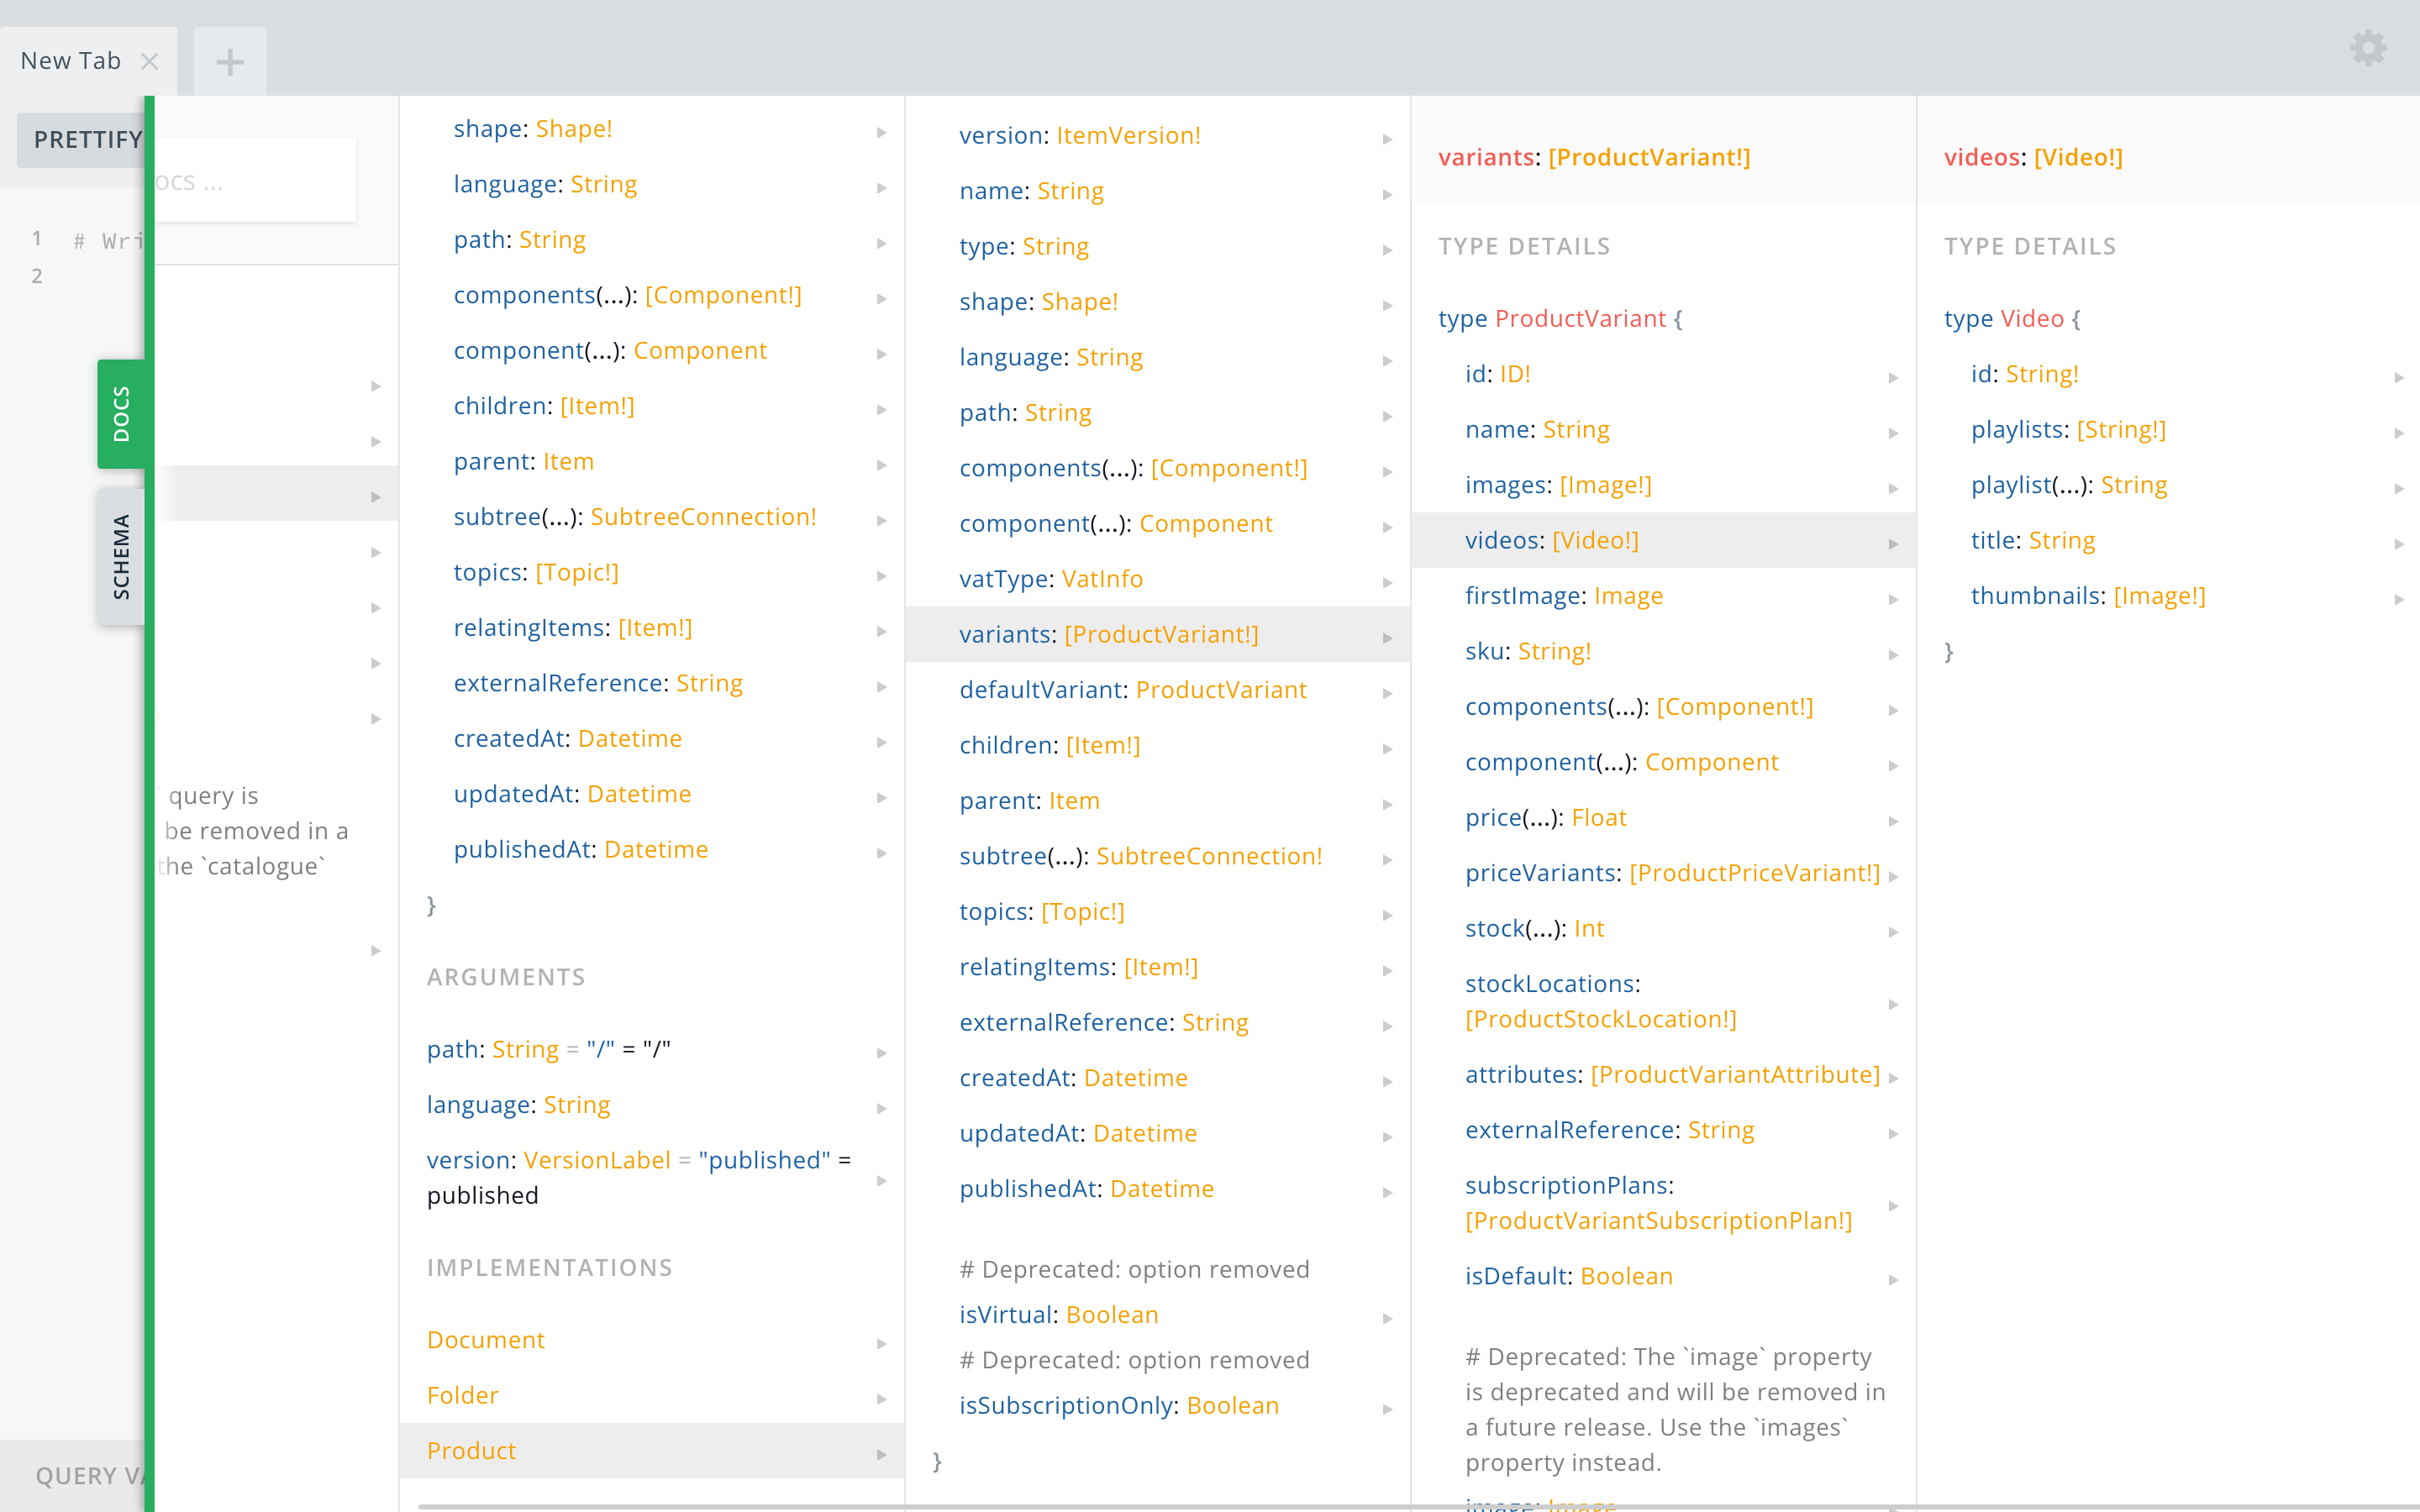Expand arrow beside playlists: [String!]
The height and width of the screenshot is (1512, 2420).
[2398, 433]
